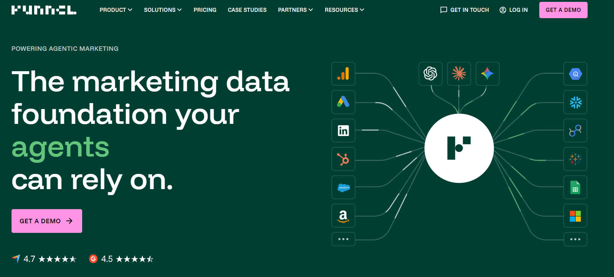The image size is (614, 277).
Task: Click the 'can rely on.' headline text
Action: (93, 181)
